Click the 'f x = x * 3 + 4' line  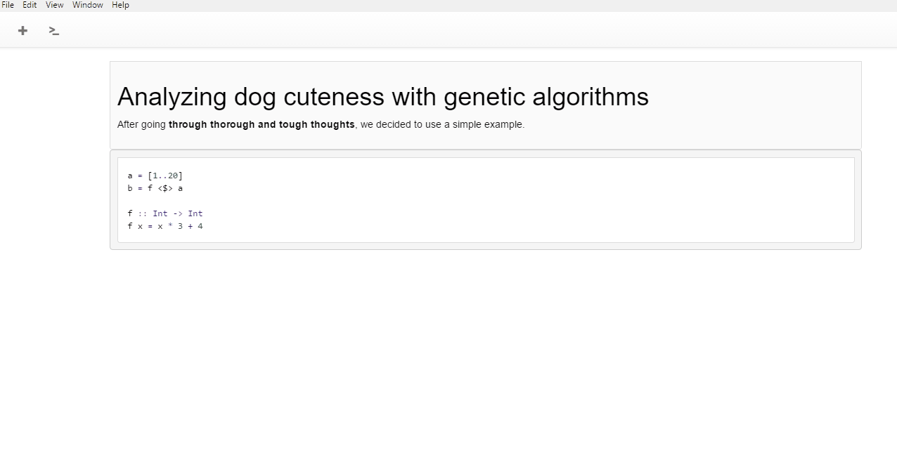(x=164, y=226)
